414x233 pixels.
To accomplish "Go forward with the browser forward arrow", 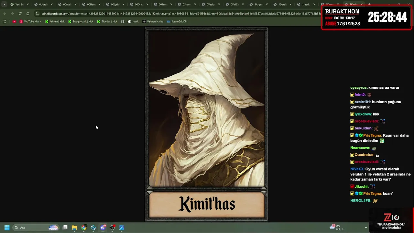I will (12, 14).
